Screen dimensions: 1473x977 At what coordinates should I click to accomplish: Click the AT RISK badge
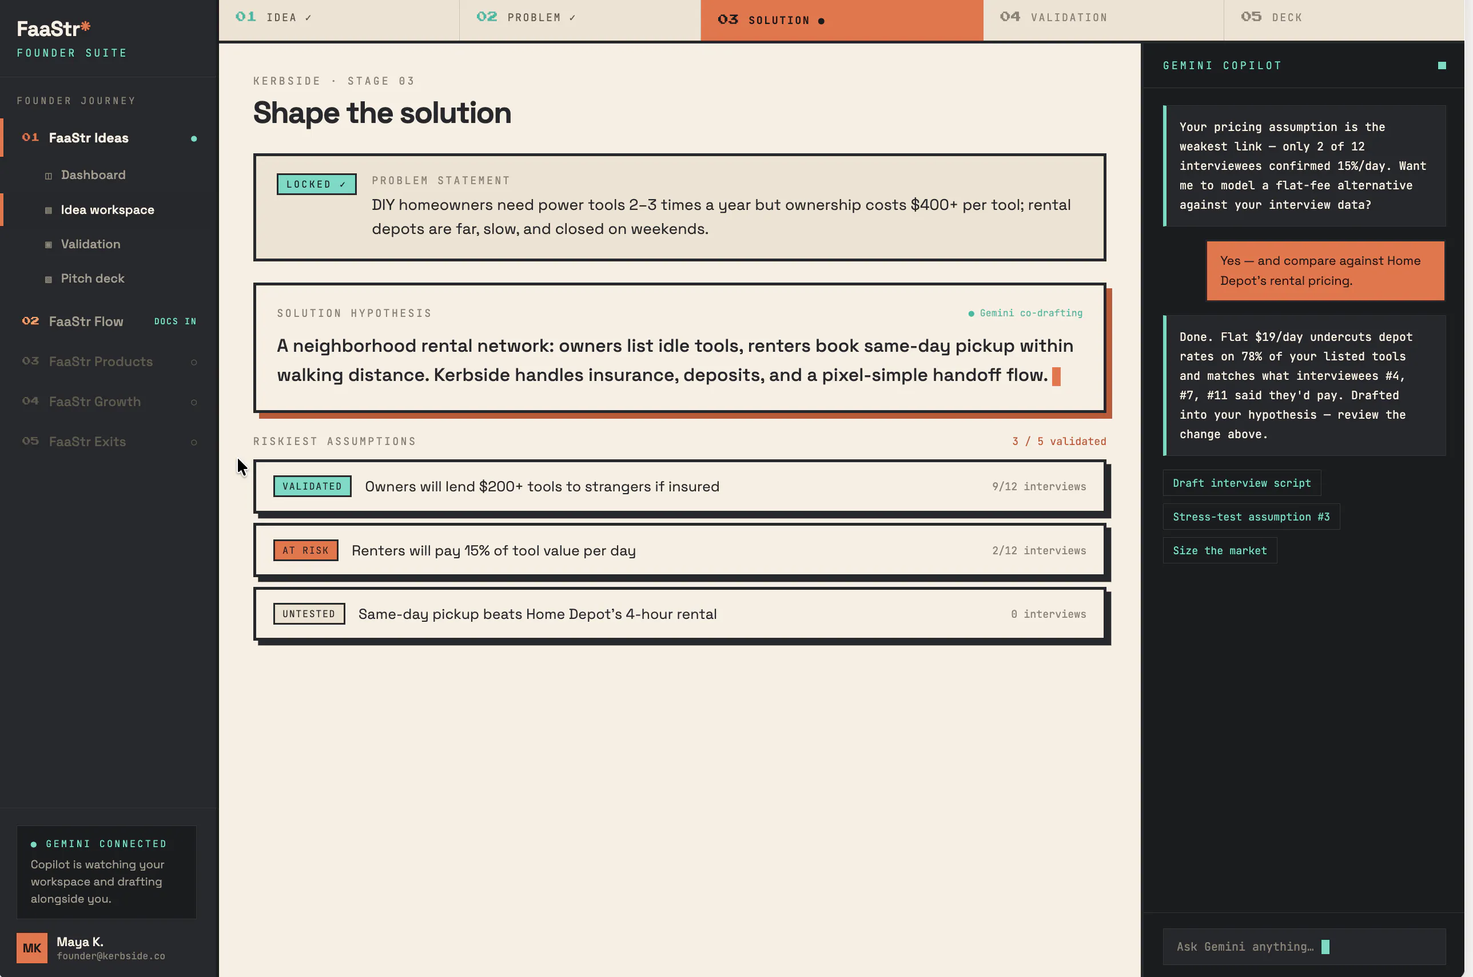(x=305, y=551)
